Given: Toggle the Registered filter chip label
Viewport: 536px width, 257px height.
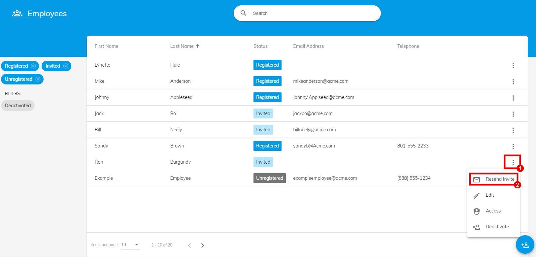Looking at the screenshot, I should point(16,66).
